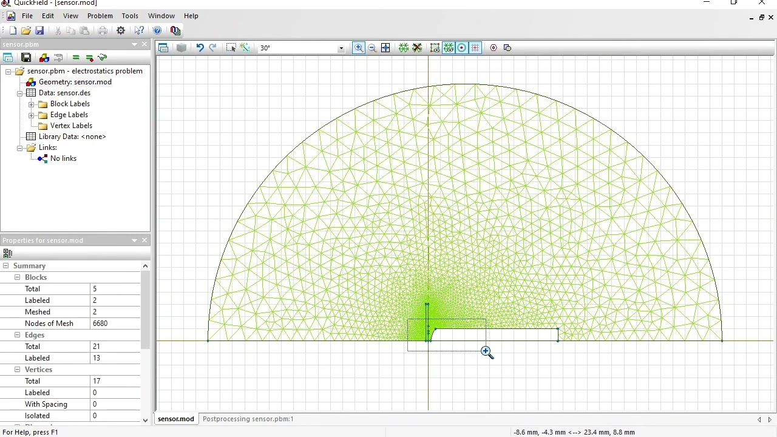Image resolution: width=777 pixels, height=437 pixels.
Task: Open the Help menu
Action: pyautogui.click(x=191, y=16)
